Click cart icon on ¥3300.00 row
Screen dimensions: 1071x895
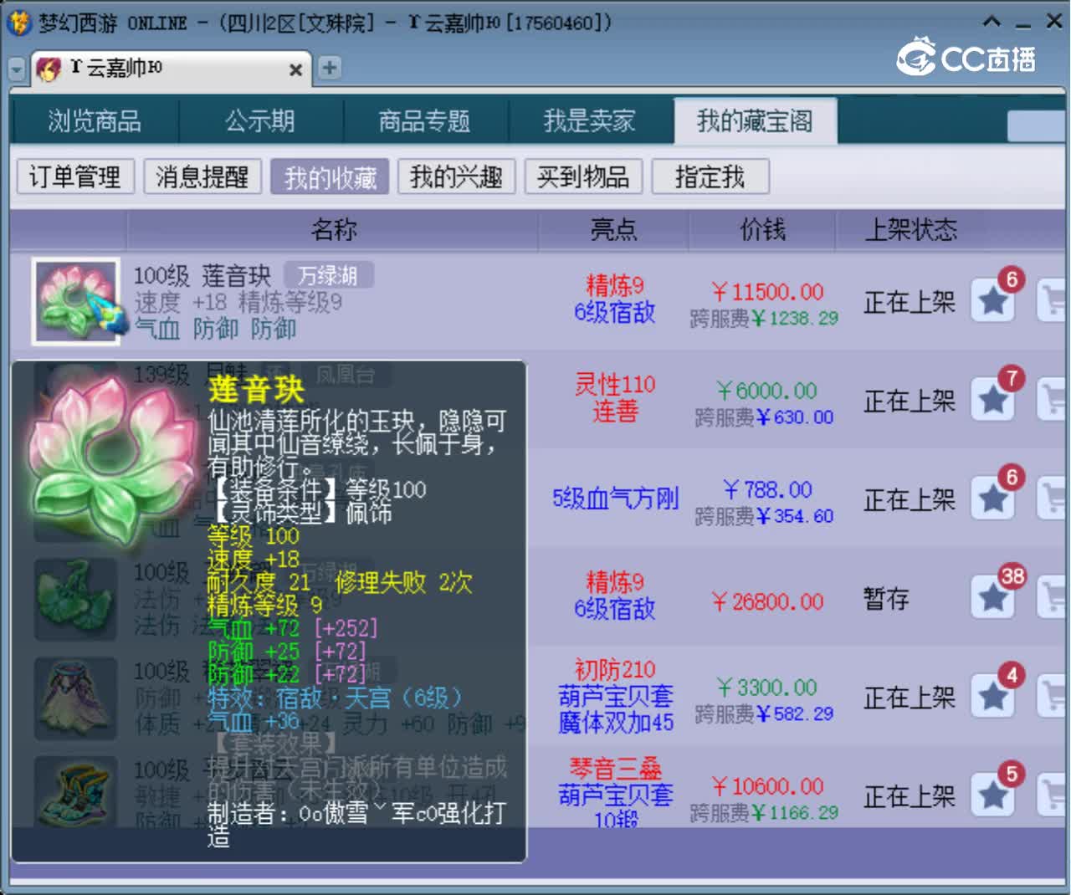[x=1053, y=696]
